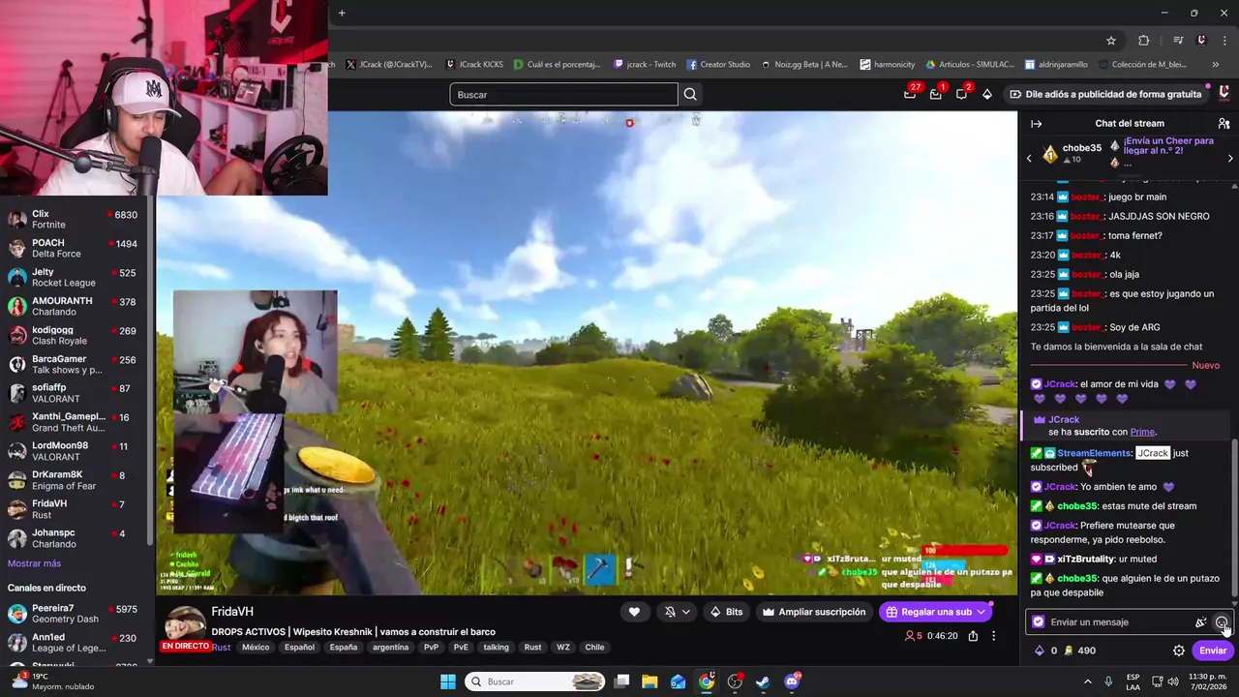Open the Prime loot crown icon with 27 badge
This screenshot has width=1239, height=697.
(910, 94)
